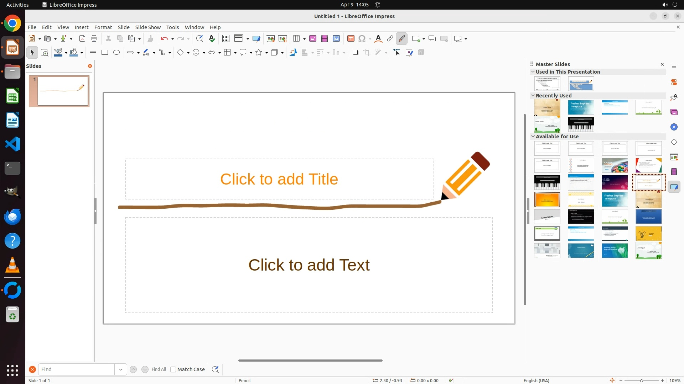This screenshot has height=384, width=684.
Task: Select the Ellipse drawing tool
Action: point(116,53)
